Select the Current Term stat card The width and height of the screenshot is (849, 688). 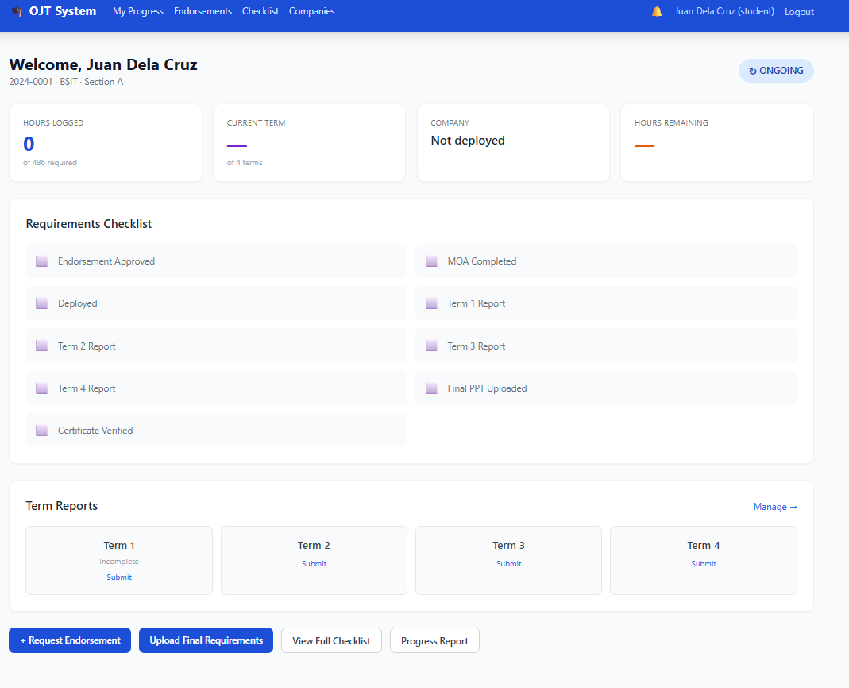(x=309, y=143)
